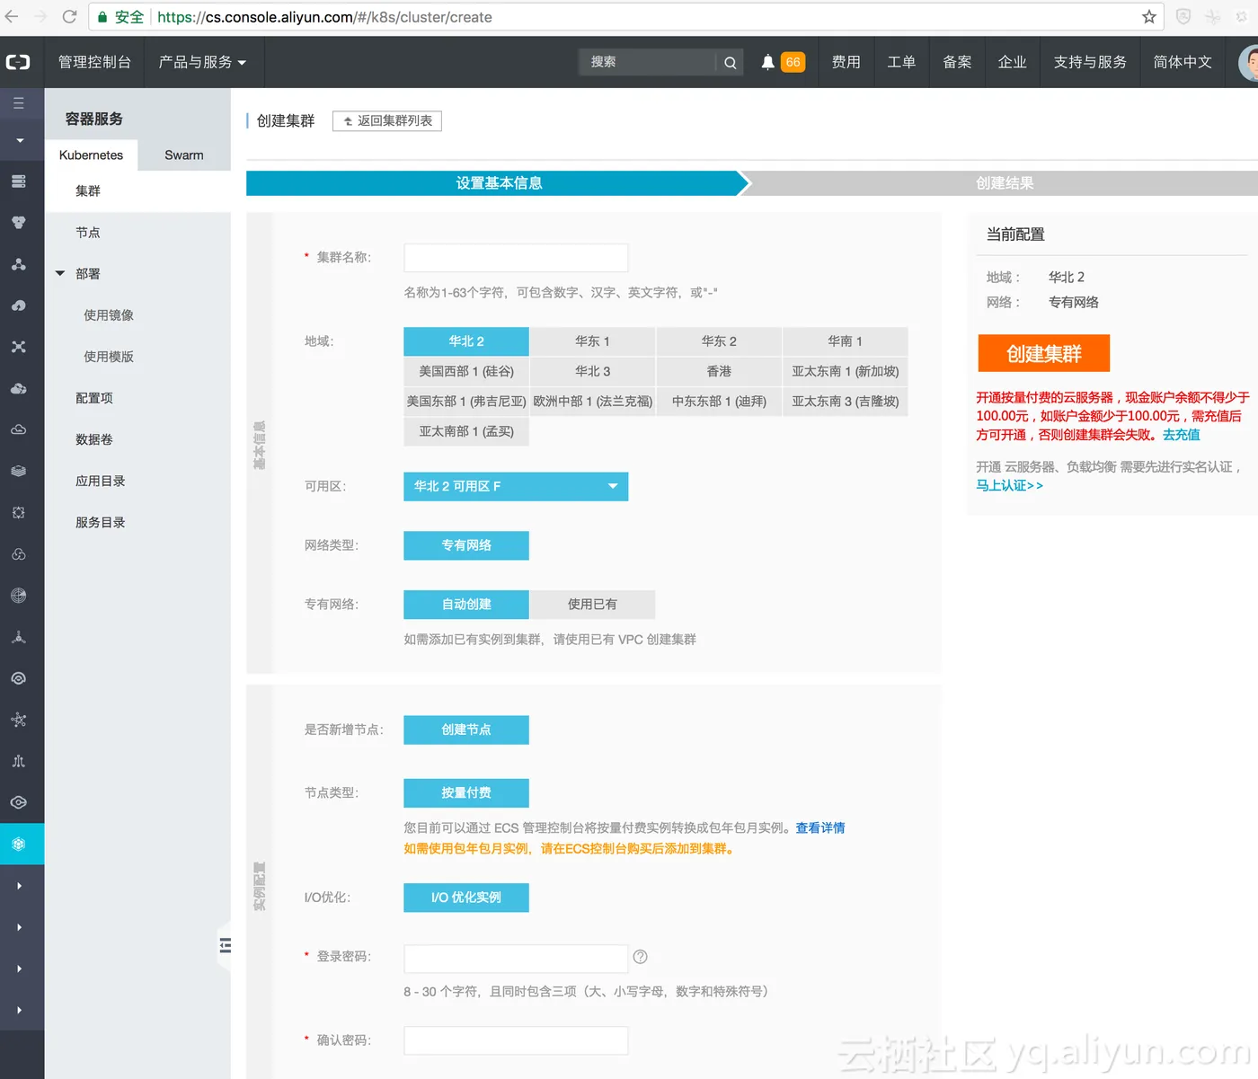This screenshot has height=1079, width=1258.
Task: Follow the 去充值 link
Action: (x=1182, y=435)
